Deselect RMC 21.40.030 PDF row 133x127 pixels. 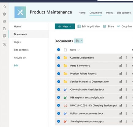58,105
